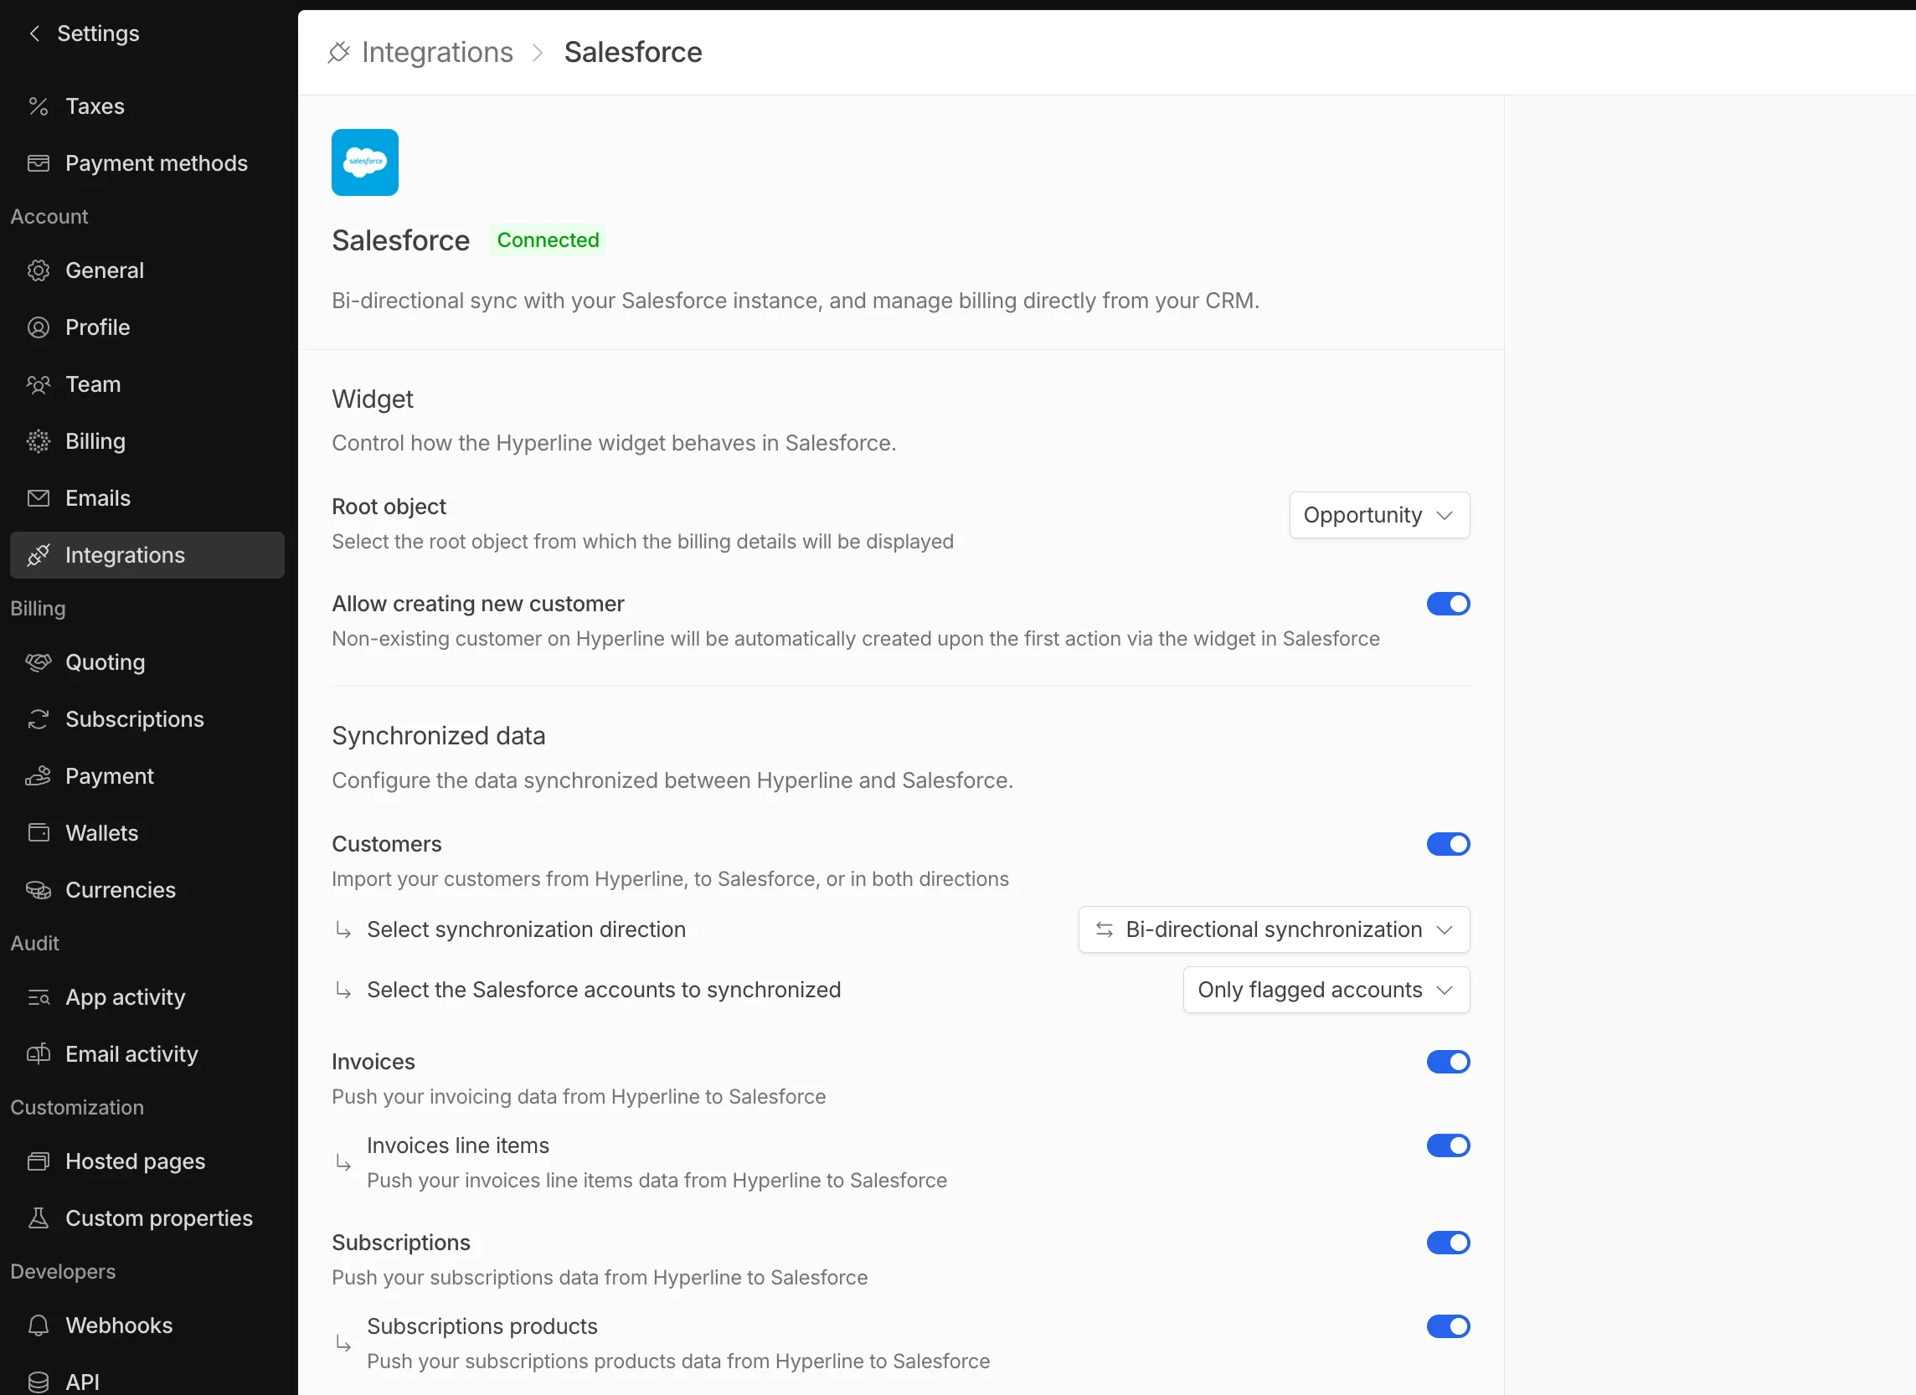
Task: Click the Quoting handshake icon
Action: point(38,662)
